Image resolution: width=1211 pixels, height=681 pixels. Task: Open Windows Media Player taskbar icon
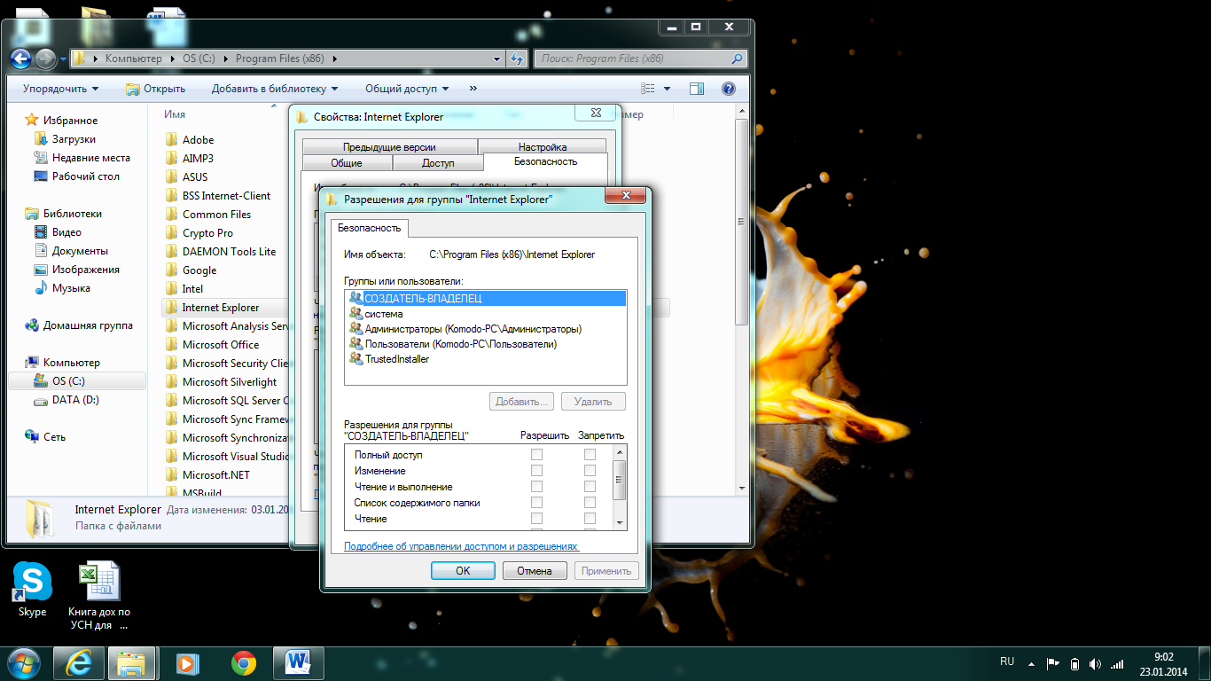[x=187, y=662]
